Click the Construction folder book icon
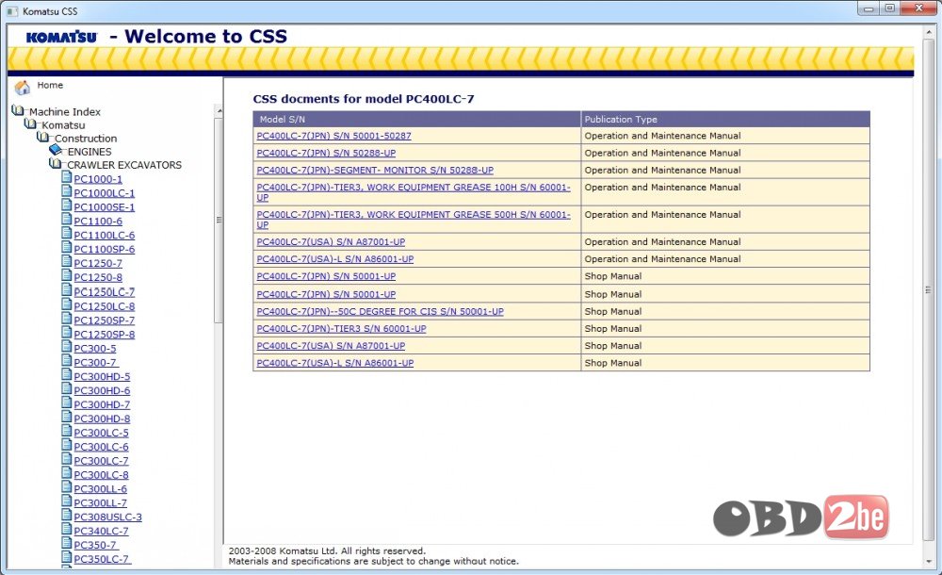The width and height of the screenshot is (942, 575). [43, 137]
